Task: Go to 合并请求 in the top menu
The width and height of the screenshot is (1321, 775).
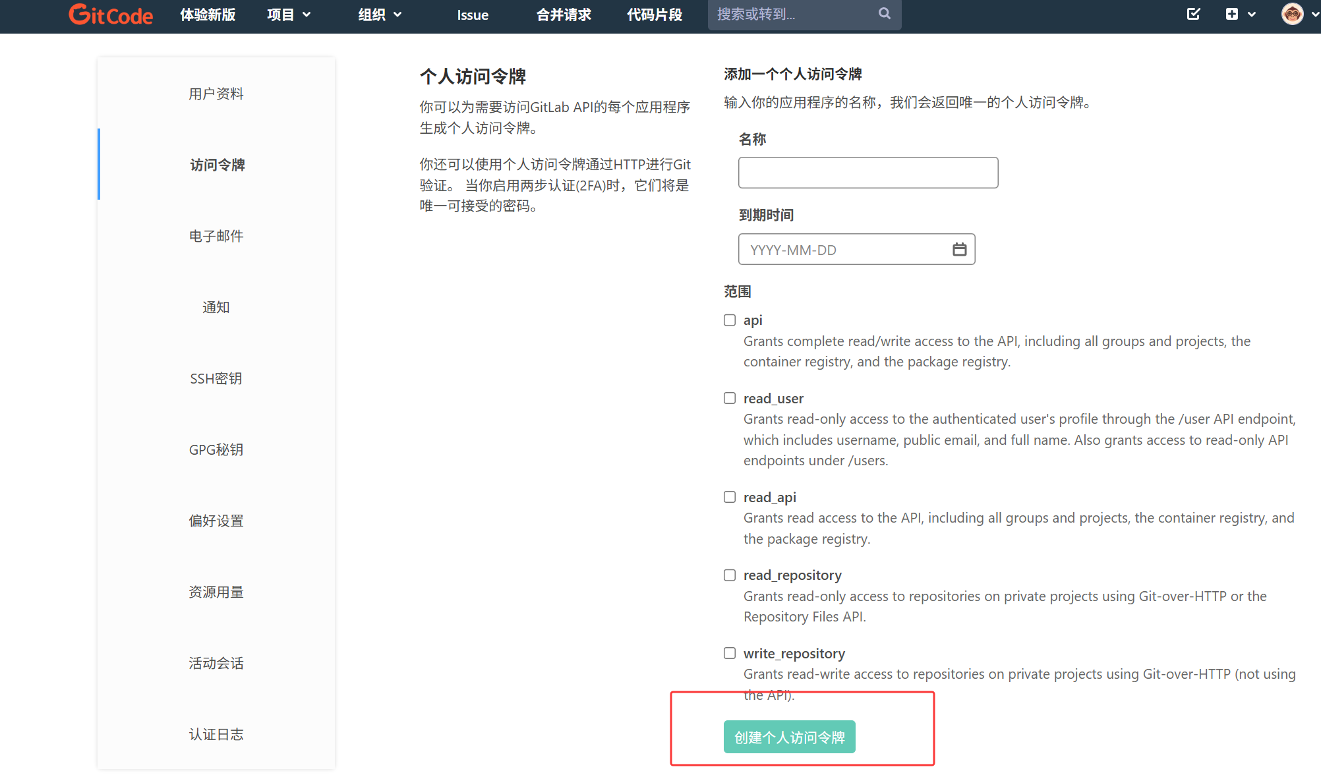Action: (x=563, y=14)
